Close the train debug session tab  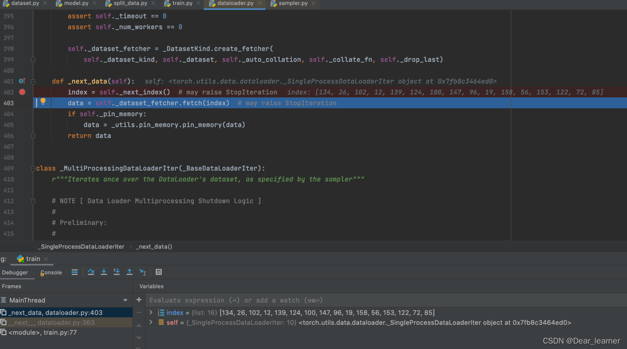coord(46,259)
